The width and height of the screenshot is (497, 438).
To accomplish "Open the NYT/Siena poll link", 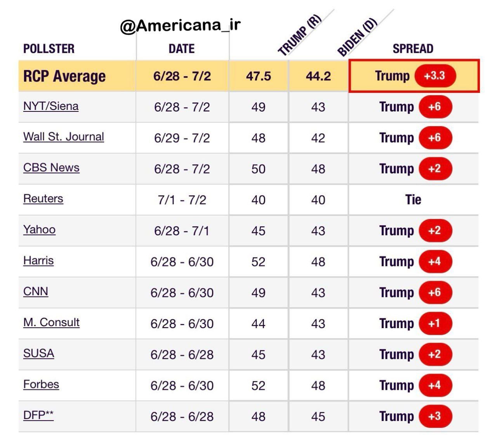I will coord(51,106).
